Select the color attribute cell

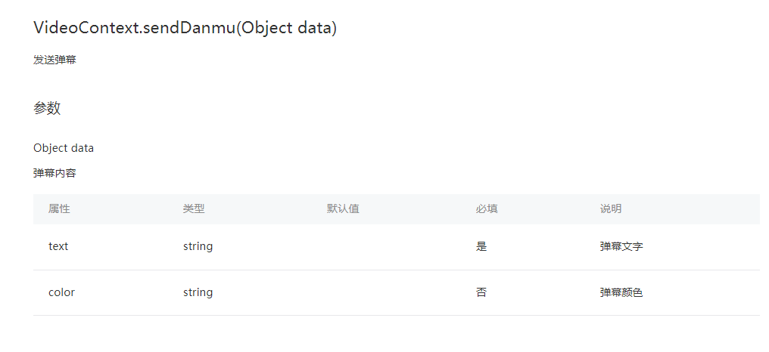click(x=61, y=292)
